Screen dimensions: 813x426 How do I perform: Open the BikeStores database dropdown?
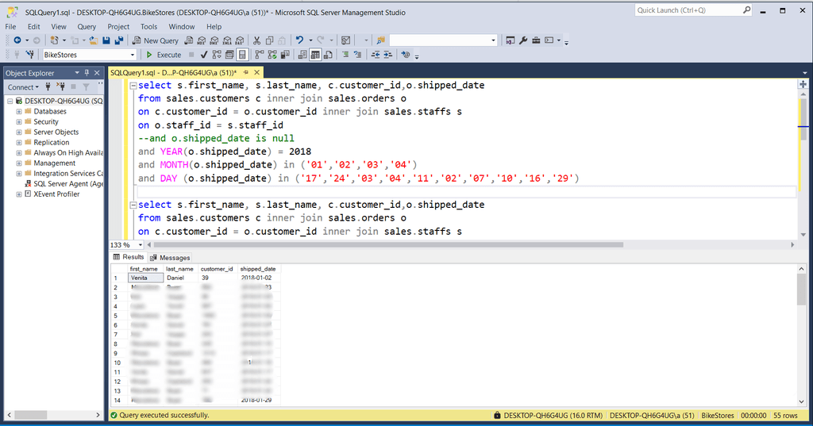pos(133,55)
